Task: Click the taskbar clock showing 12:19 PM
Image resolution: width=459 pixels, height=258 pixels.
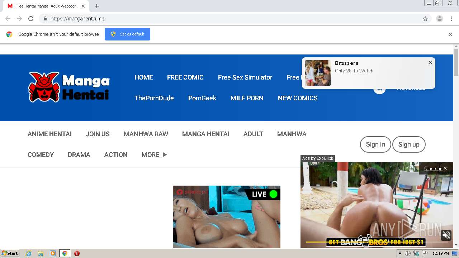Action: (441, 253)
